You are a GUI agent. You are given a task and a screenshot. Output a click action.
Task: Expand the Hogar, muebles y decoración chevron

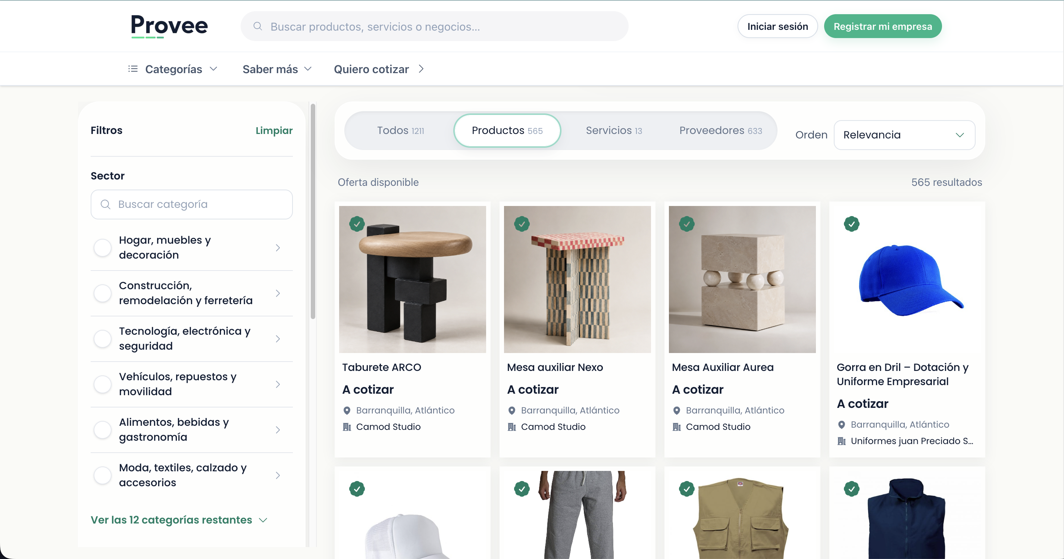coord(278,247)
